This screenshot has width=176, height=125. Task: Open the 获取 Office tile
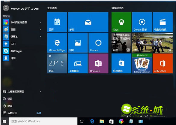(163, 63)
